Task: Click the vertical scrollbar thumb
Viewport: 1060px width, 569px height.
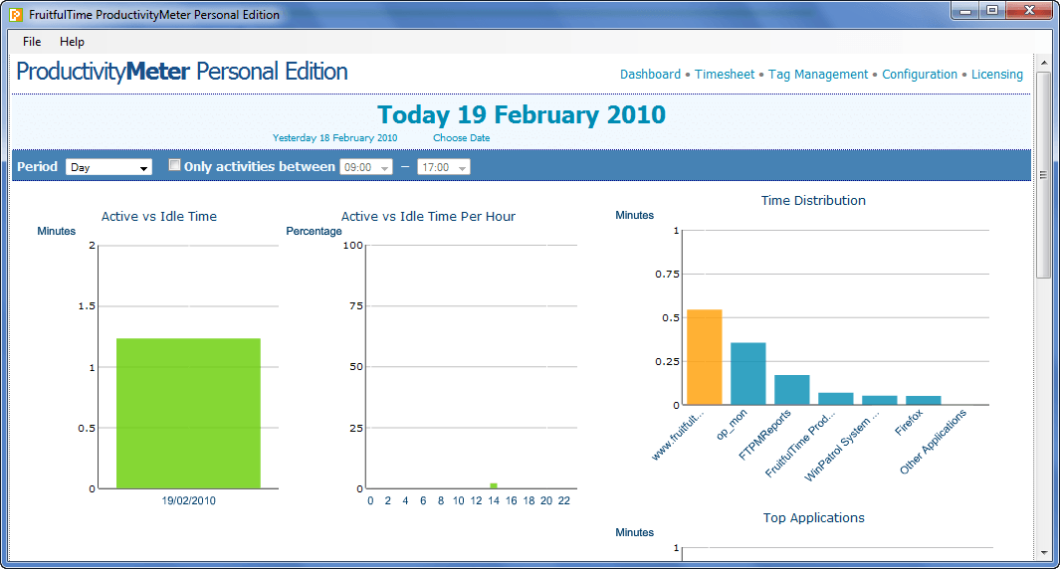Action: [x=1044, y=174]
